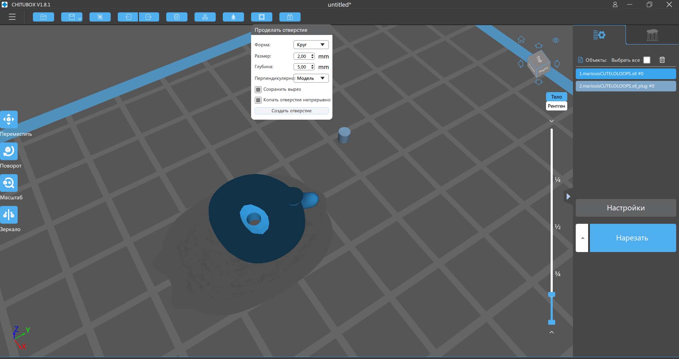Expand slice options arrow beside Нарезать
The width and height of the screenshot is (679, 359).
click(582, 238)
